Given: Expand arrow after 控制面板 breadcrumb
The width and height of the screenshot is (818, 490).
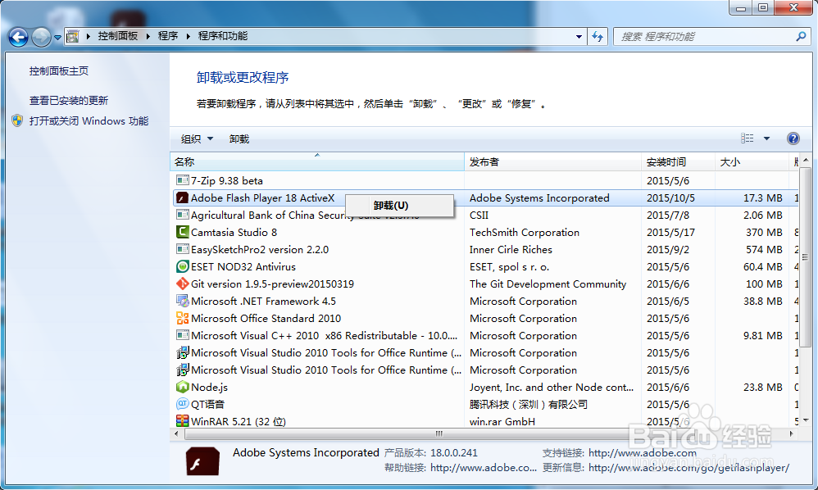Looking at the screenshot, I should click(148, 37).
